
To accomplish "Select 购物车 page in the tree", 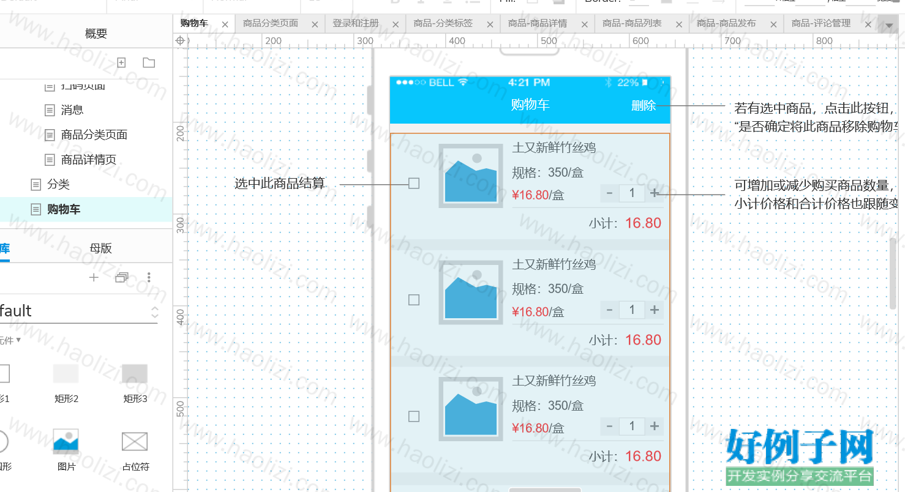I will click(x=64, y=209).
